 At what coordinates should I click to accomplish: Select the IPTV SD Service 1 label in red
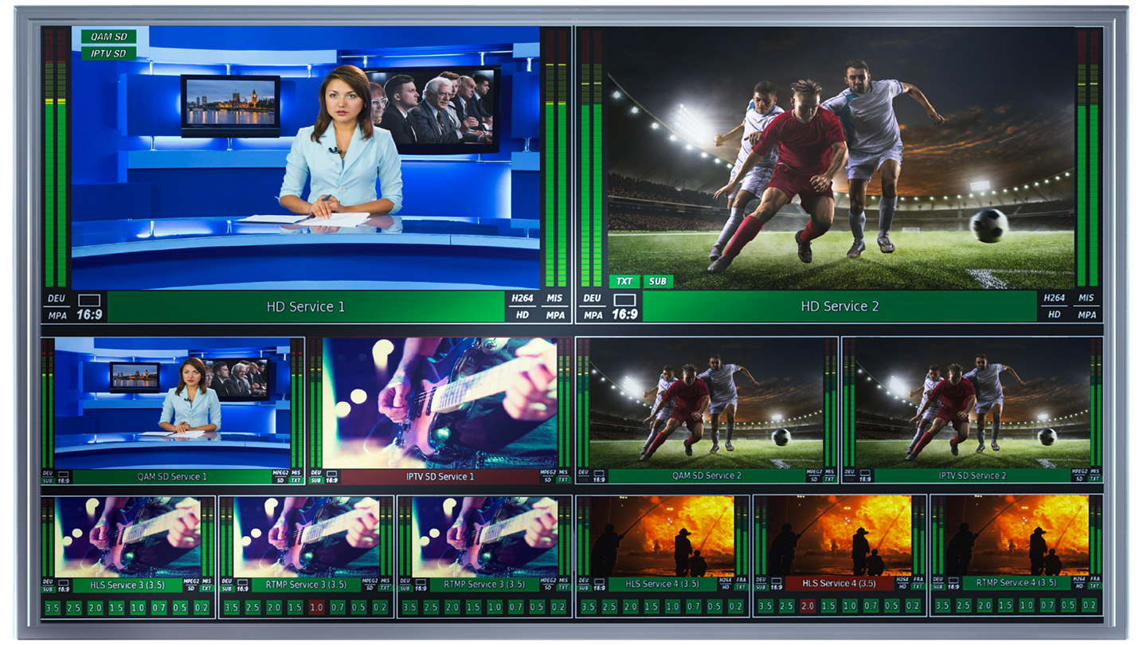click(438, 477)
